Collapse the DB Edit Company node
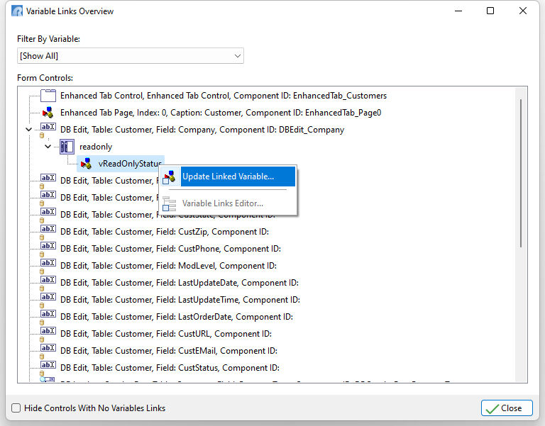The width and height of the screenshot is (545, 426). [29, 130]
